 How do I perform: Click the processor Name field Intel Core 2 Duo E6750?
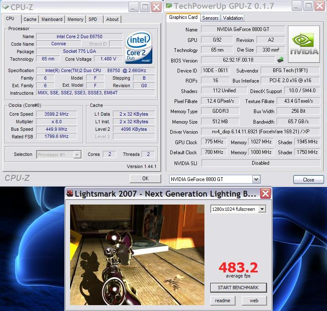[x=79, y=36]
